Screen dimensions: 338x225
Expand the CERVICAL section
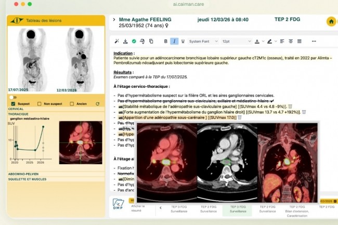tap(56, 109)
